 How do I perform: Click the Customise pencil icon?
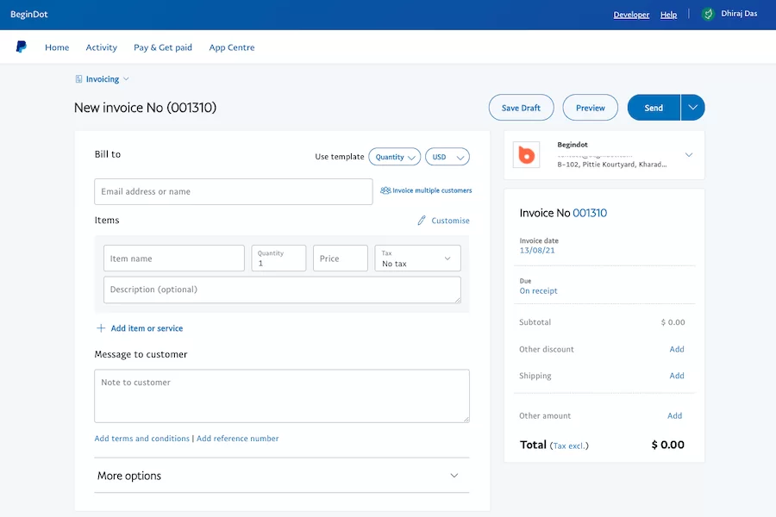[422, 221]
